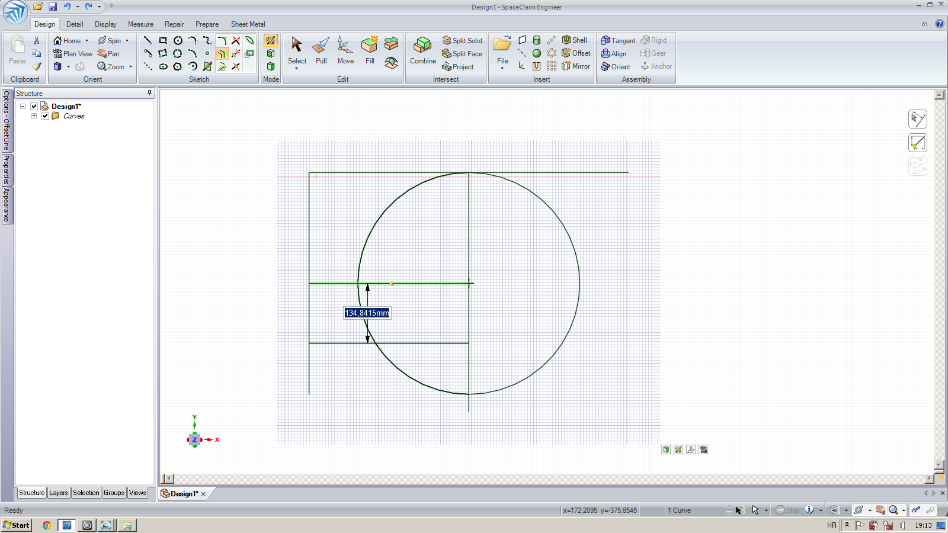Apply the Align assembly condition

pyautogui.click(x=613, y=53)
